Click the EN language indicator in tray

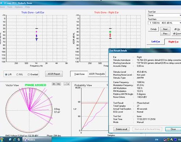(156, 139)
